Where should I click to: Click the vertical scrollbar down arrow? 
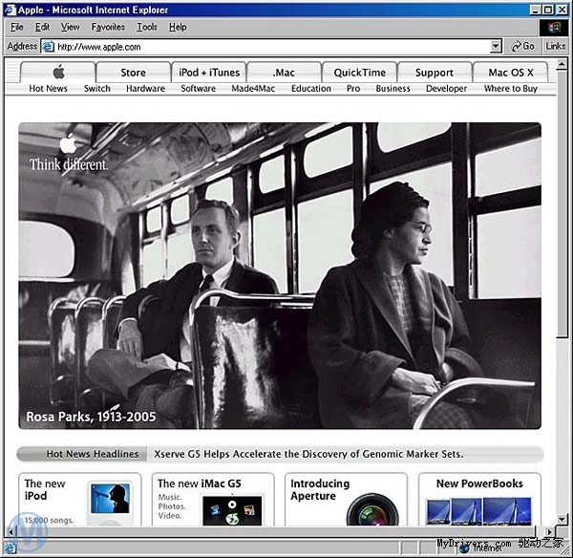562,519
